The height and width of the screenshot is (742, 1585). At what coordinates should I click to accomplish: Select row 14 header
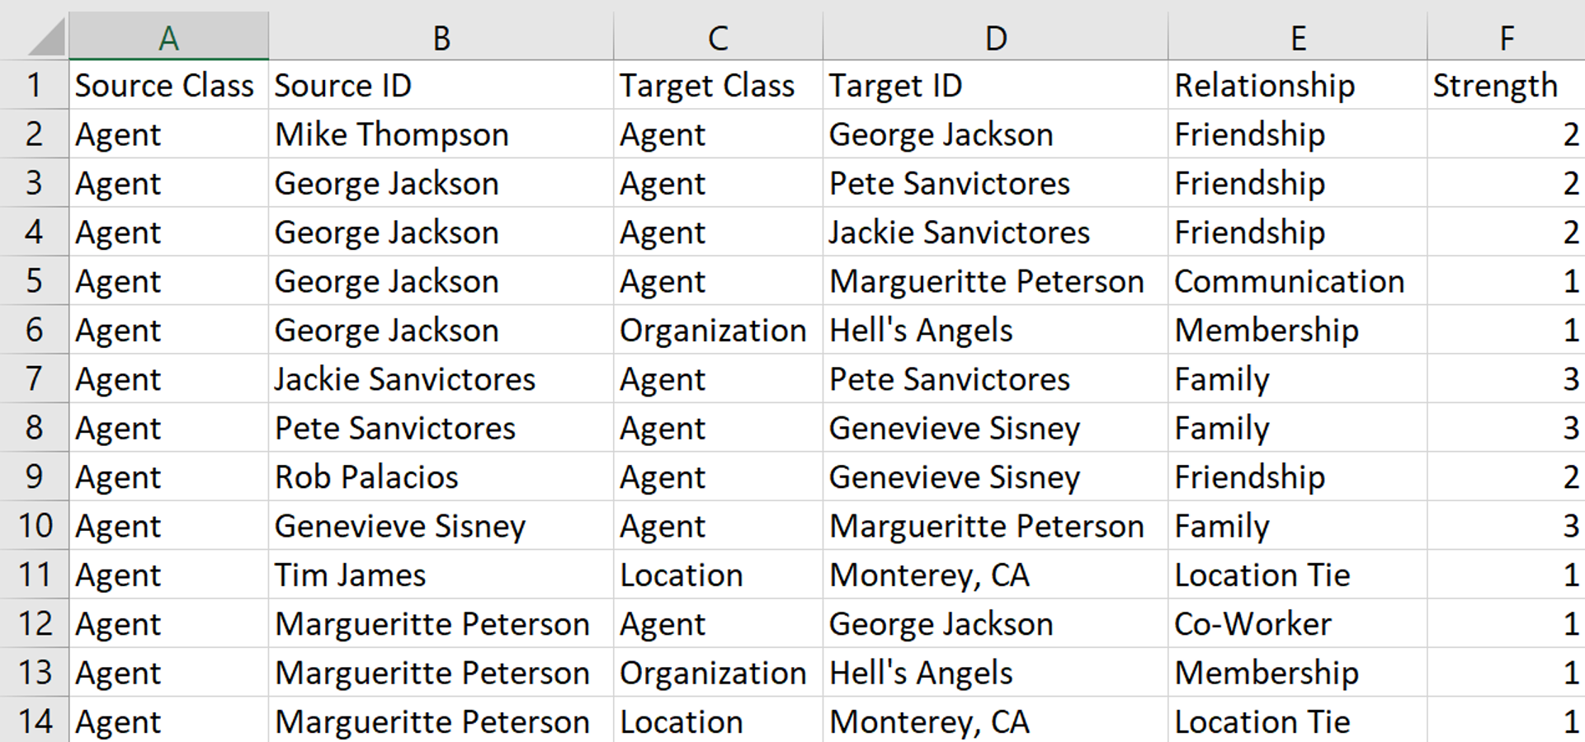coord(34,721)
